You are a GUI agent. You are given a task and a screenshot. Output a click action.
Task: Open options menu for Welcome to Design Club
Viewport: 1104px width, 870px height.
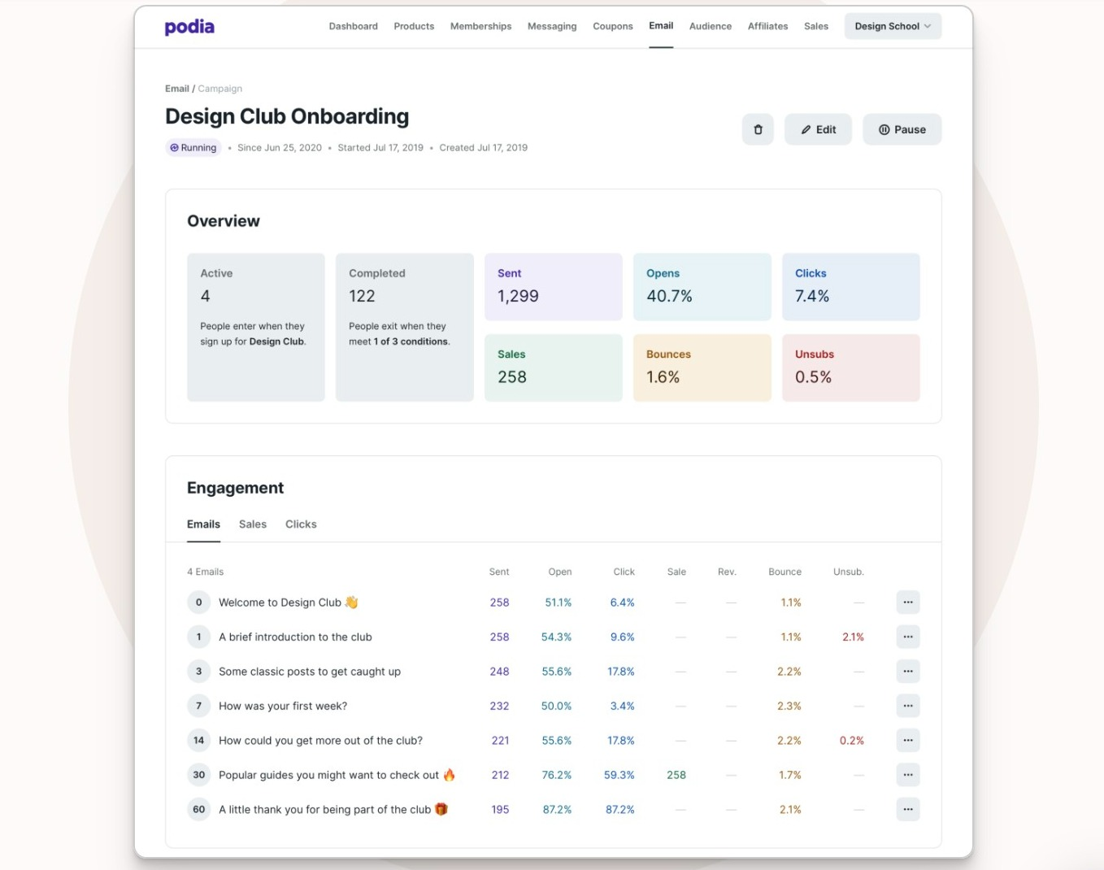[x=908, y=602]
